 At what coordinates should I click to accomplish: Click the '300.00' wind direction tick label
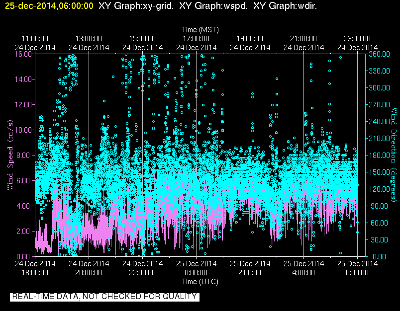(379, 87)
